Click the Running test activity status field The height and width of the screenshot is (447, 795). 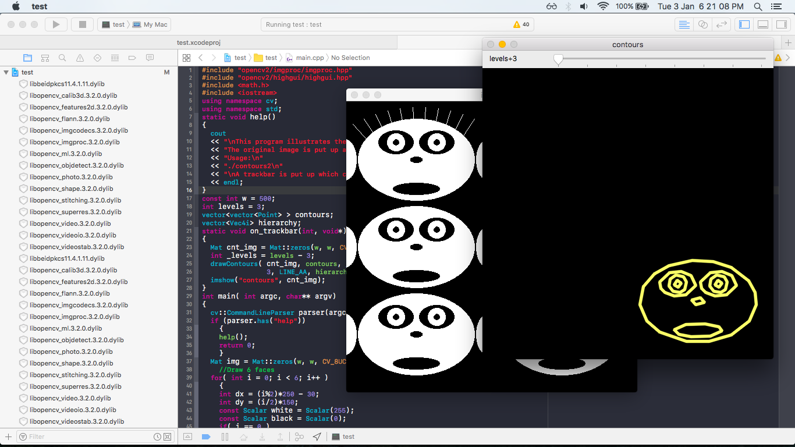point(397,24)
